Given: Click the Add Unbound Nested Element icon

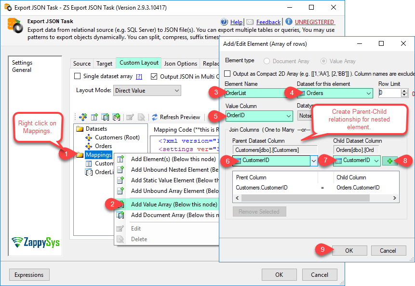Looking at the screenshot, I should (x=120, y=169).
